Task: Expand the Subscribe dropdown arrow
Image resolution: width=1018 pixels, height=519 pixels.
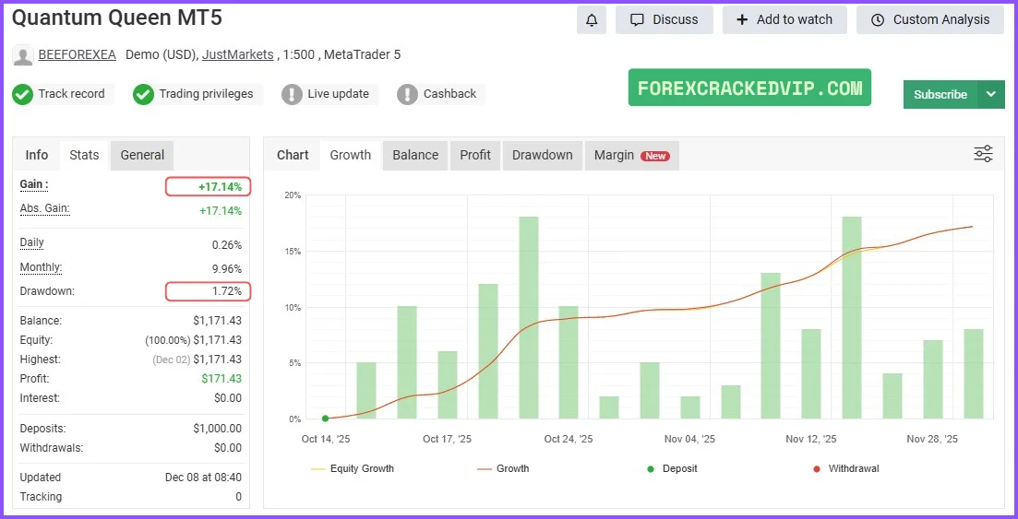Action: [991, 94]
